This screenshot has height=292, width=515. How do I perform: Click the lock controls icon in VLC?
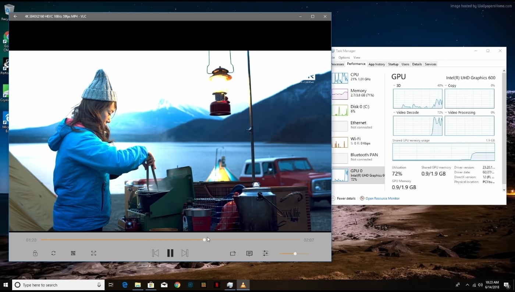[x=35, y=253]
